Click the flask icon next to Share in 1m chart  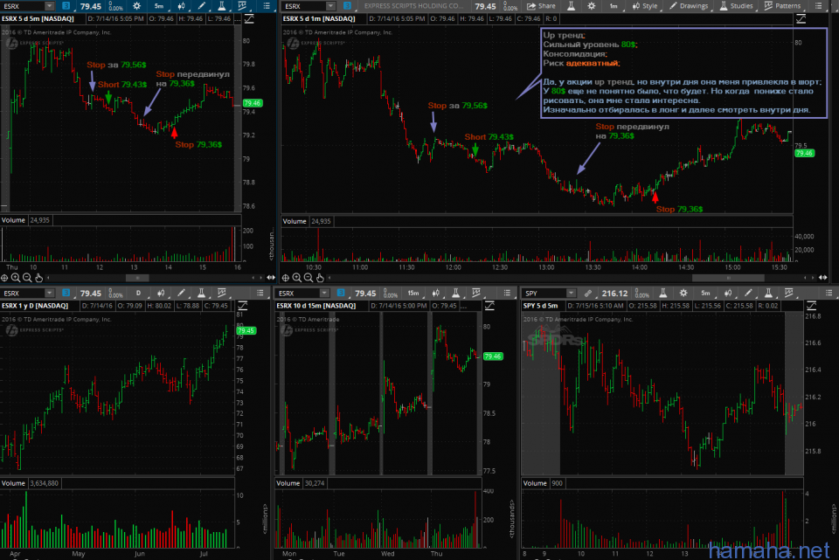tap(571, 6)
